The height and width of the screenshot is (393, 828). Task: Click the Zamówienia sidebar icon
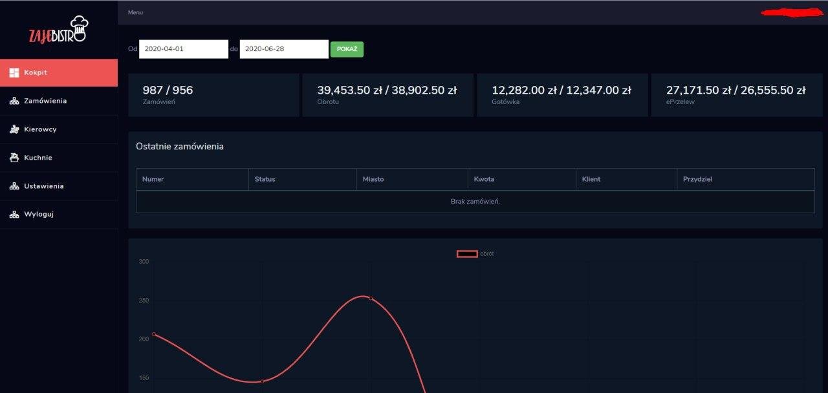pyautogui.click(x=14, y=101)
